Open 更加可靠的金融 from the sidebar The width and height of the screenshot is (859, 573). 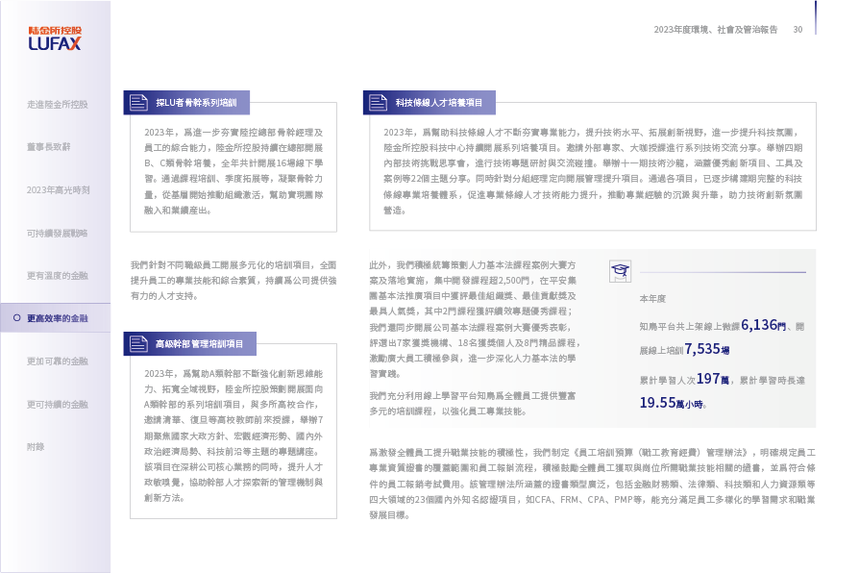tap(58, 361)
